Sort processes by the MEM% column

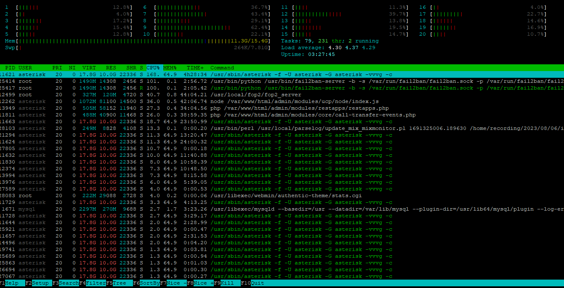[x=168, y=68]
